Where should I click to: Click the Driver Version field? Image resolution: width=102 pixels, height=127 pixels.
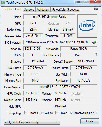point(60,87)
